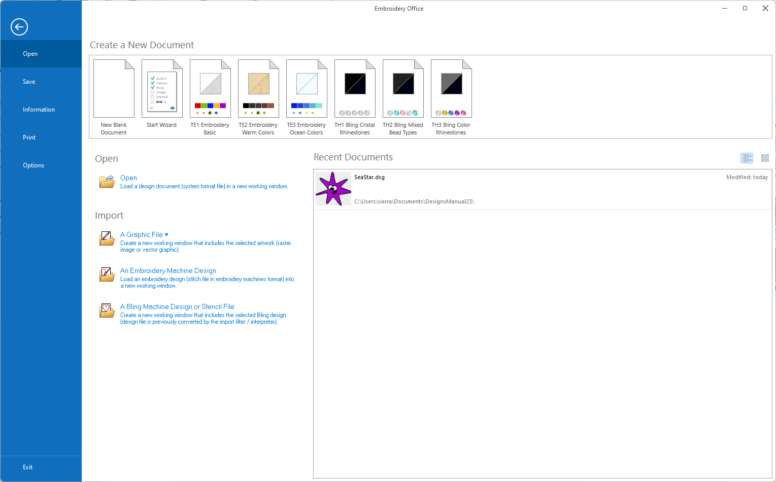The image size is (776, 482).
Task: Click A Bling Machine Design or Stencil File link
Action: 177,307
